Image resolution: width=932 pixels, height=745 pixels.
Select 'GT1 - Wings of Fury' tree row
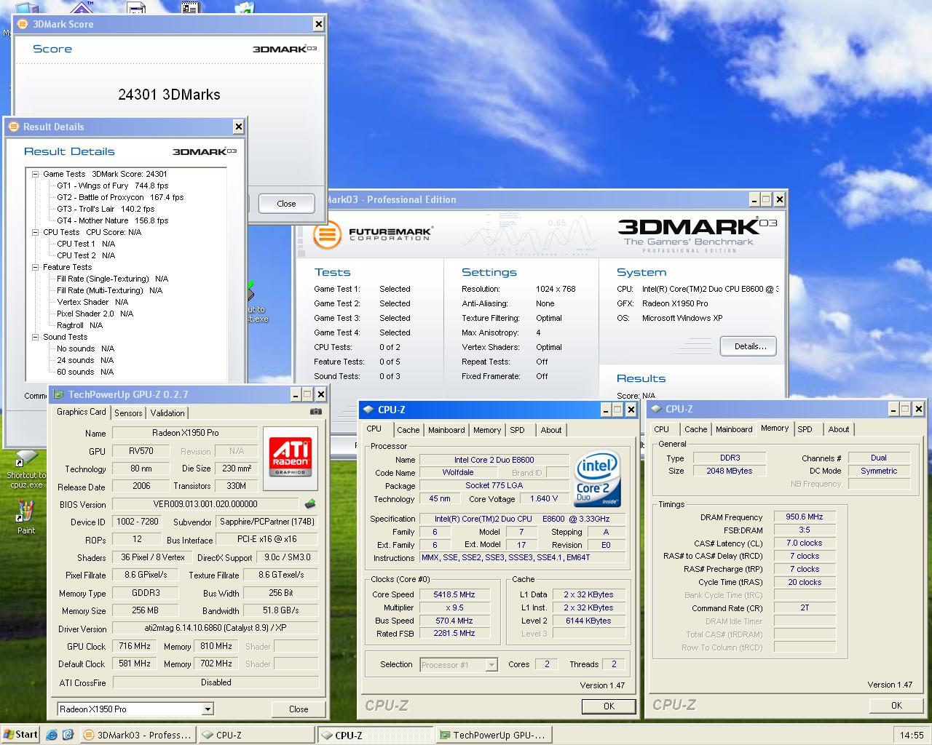pyautogui.click(x=112, y=186)
